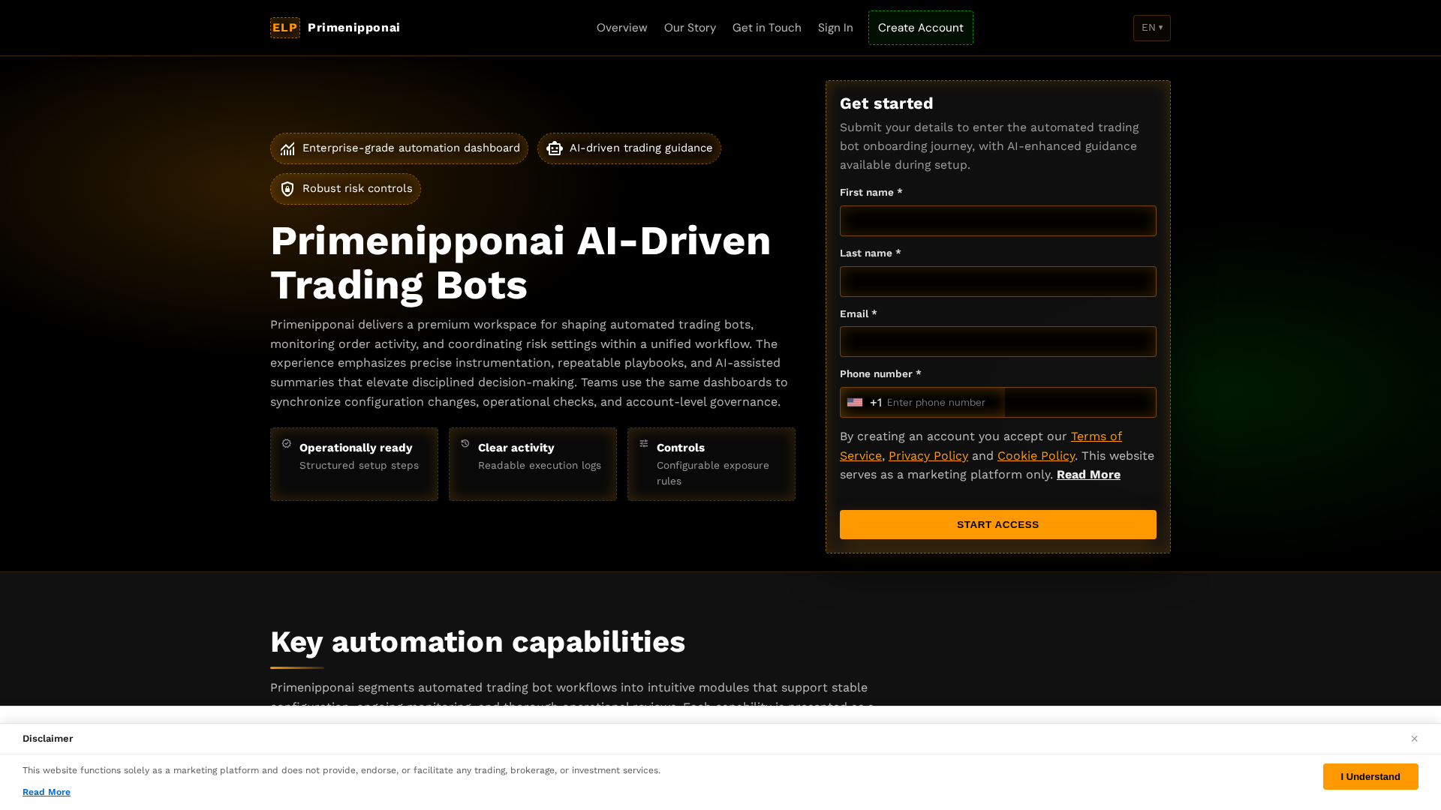The width and height of the screenshot is (1441, 810).
Task: Click the Clear activity history icon
Action: pos(465,444)
